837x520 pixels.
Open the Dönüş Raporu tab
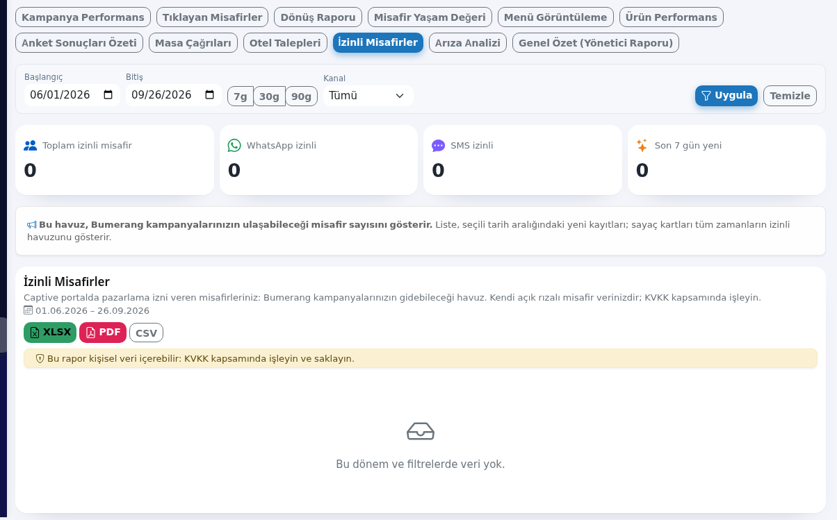(x=318, y=17)
